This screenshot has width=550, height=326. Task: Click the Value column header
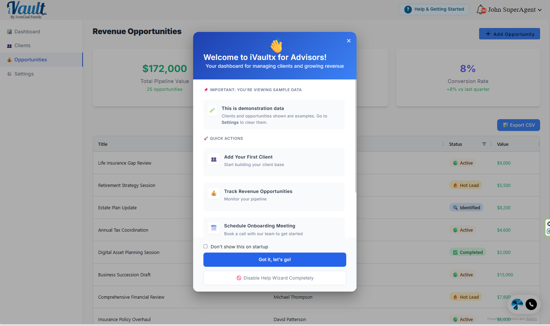[x=503, y=144]
